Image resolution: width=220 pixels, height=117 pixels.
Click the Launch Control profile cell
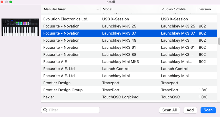[175, 69]
